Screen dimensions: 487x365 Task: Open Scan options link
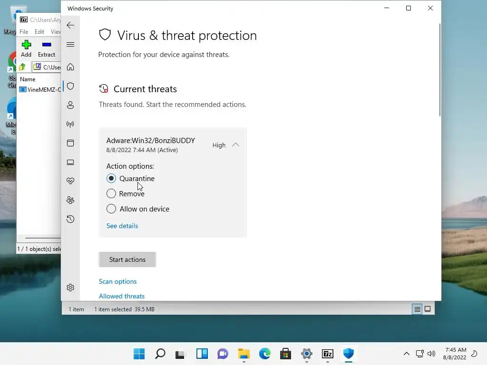pyautogui.click(x=118, y=281)
